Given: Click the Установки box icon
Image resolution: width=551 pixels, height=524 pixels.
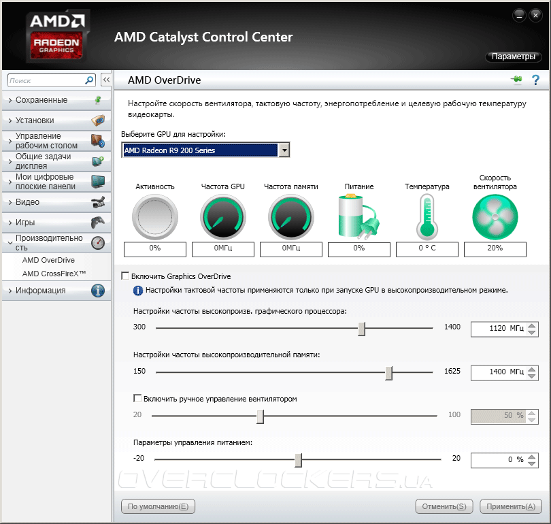Looking at the screenshot, I should [98, 120].
